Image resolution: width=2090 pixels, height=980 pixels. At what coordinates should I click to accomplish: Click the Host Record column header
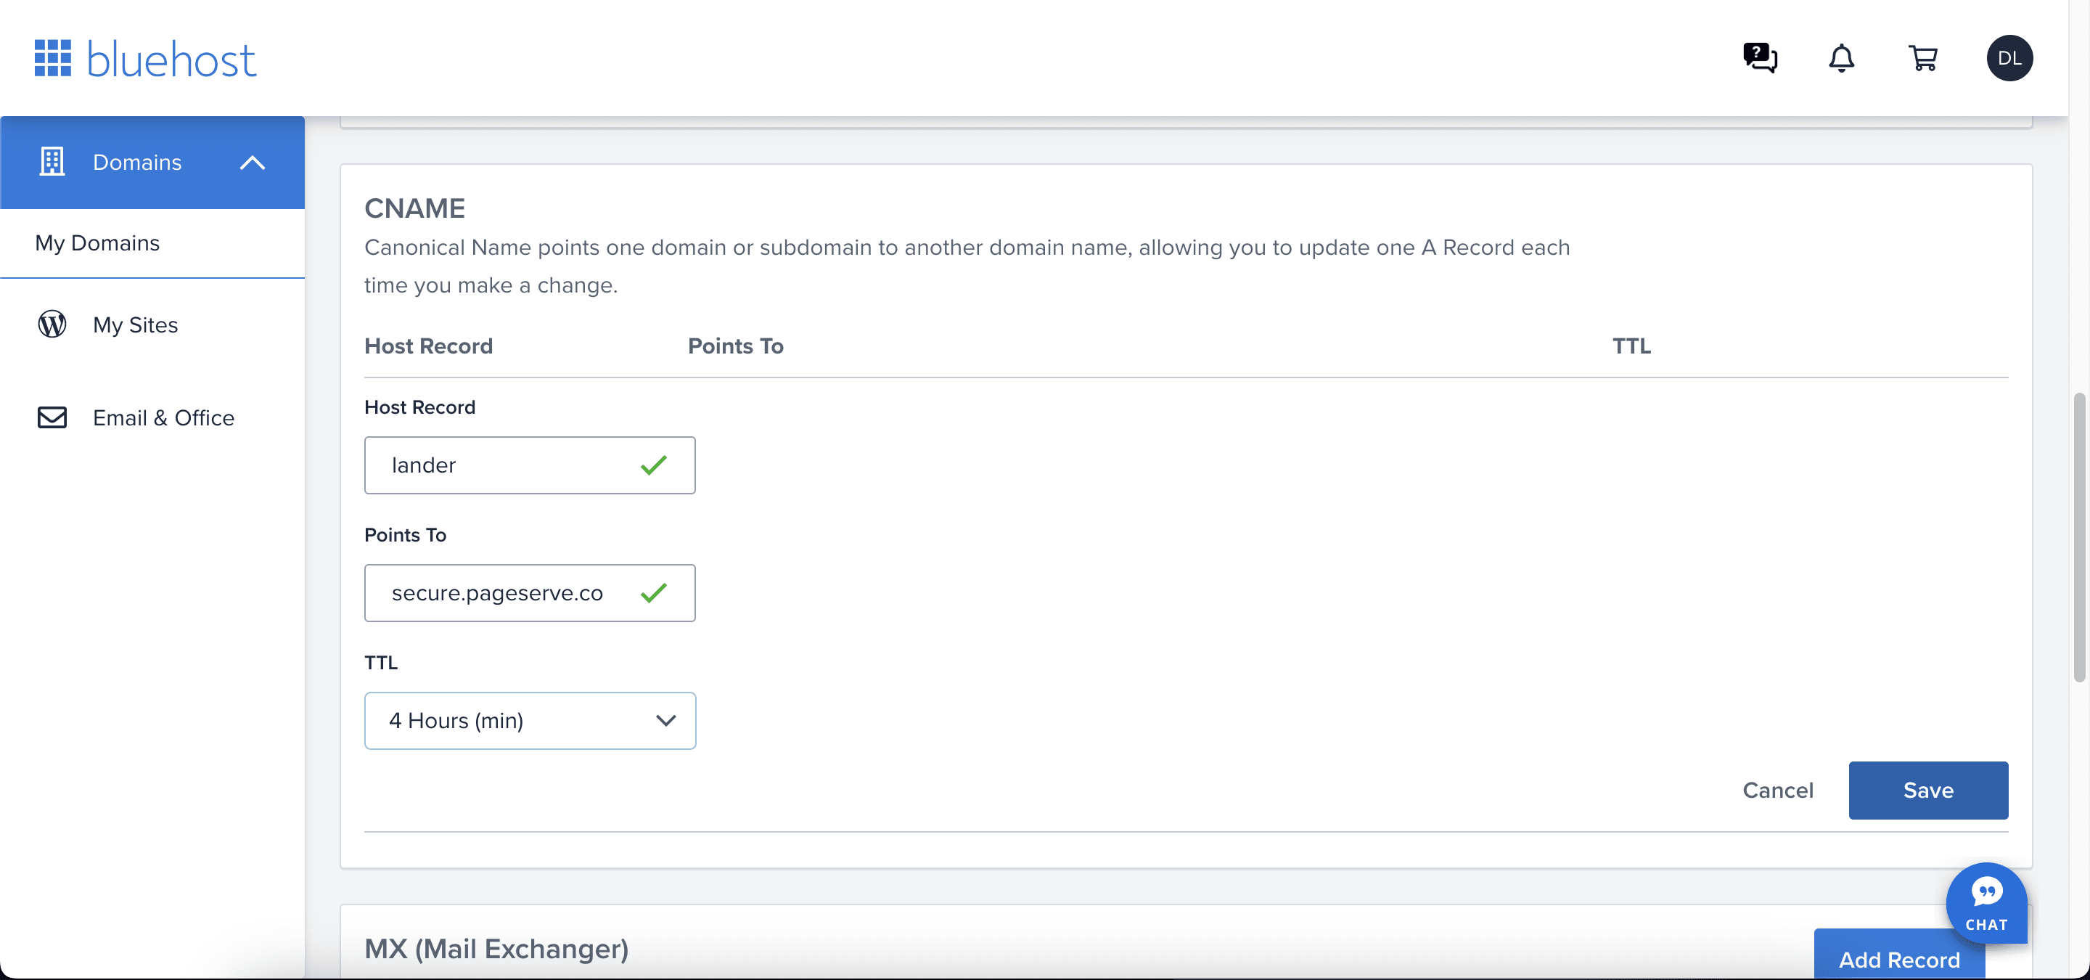coord(428,346)
